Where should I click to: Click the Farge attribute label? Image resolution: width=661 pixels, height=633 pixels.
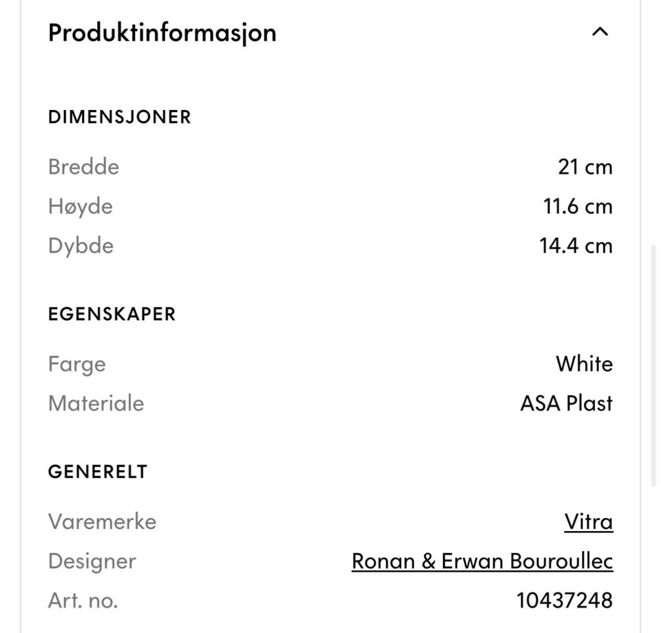tap(76, 364)
